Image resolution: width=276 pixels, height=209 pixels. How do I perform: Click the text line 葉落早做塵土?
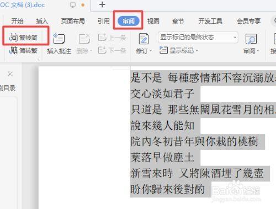162,158
